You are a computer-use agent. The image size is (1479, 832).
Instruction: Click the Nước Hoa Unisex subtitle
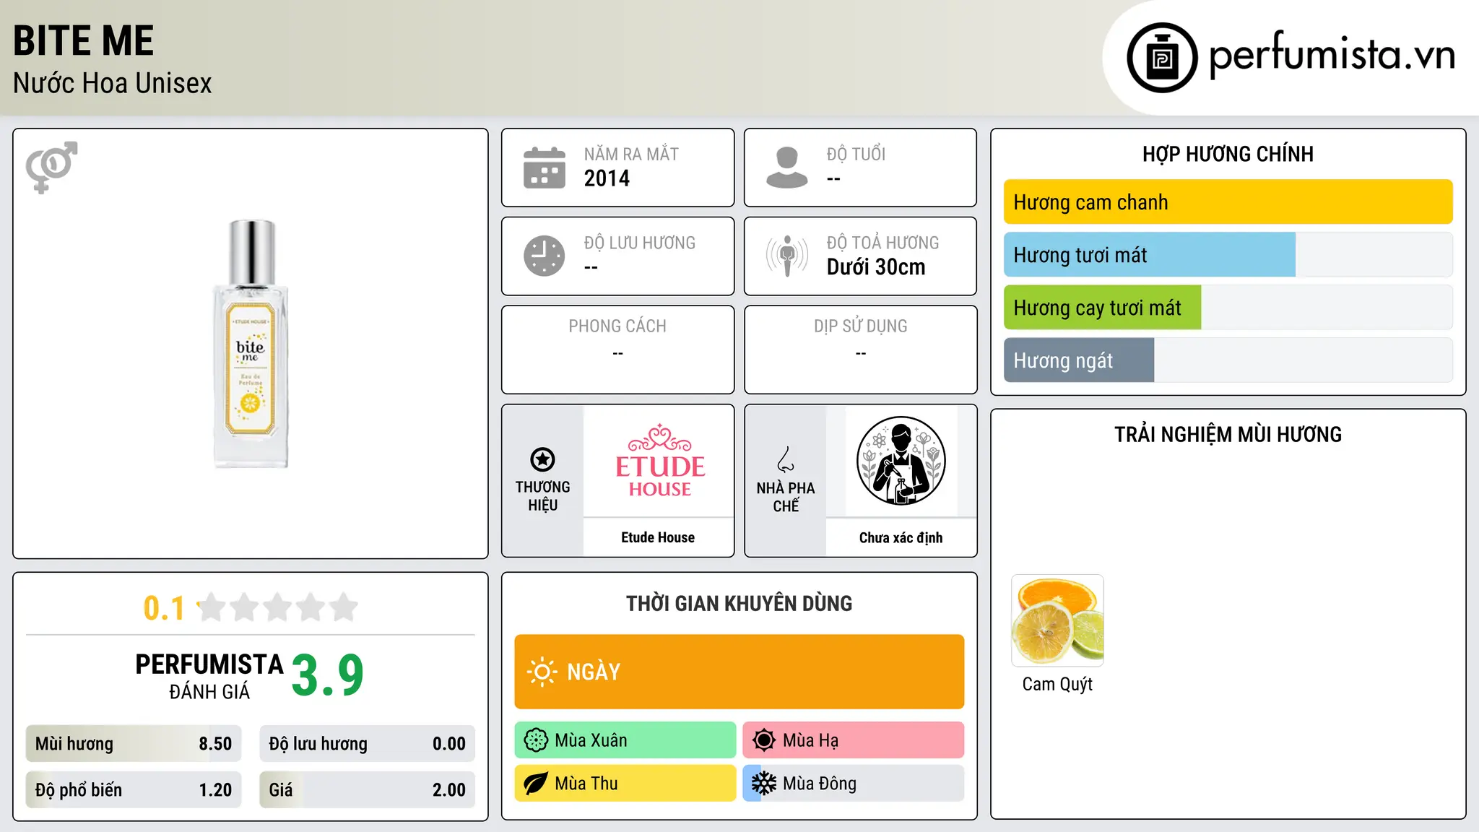click(112, 83)
